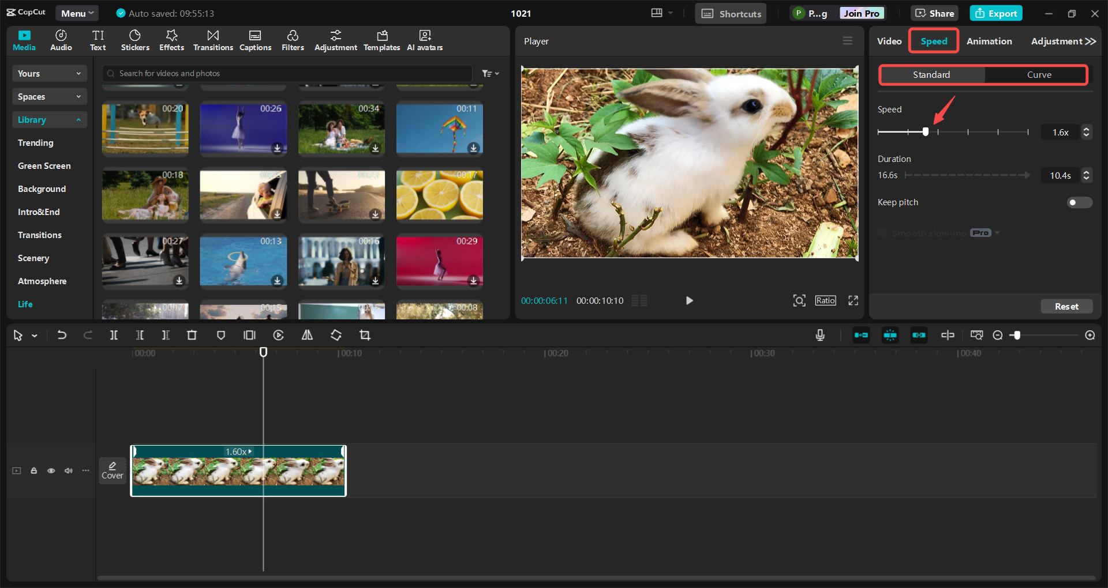Click the Delete trash icon in timeline toolbar
This screenshot has width=1108, height=588.
[x=192, y=335]
